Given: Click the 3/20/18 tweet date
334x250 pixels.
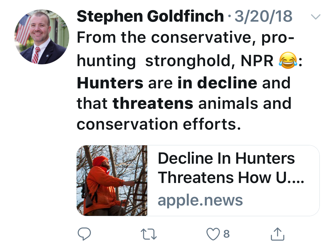Looking at the screenshot, I should click(263, 17).
